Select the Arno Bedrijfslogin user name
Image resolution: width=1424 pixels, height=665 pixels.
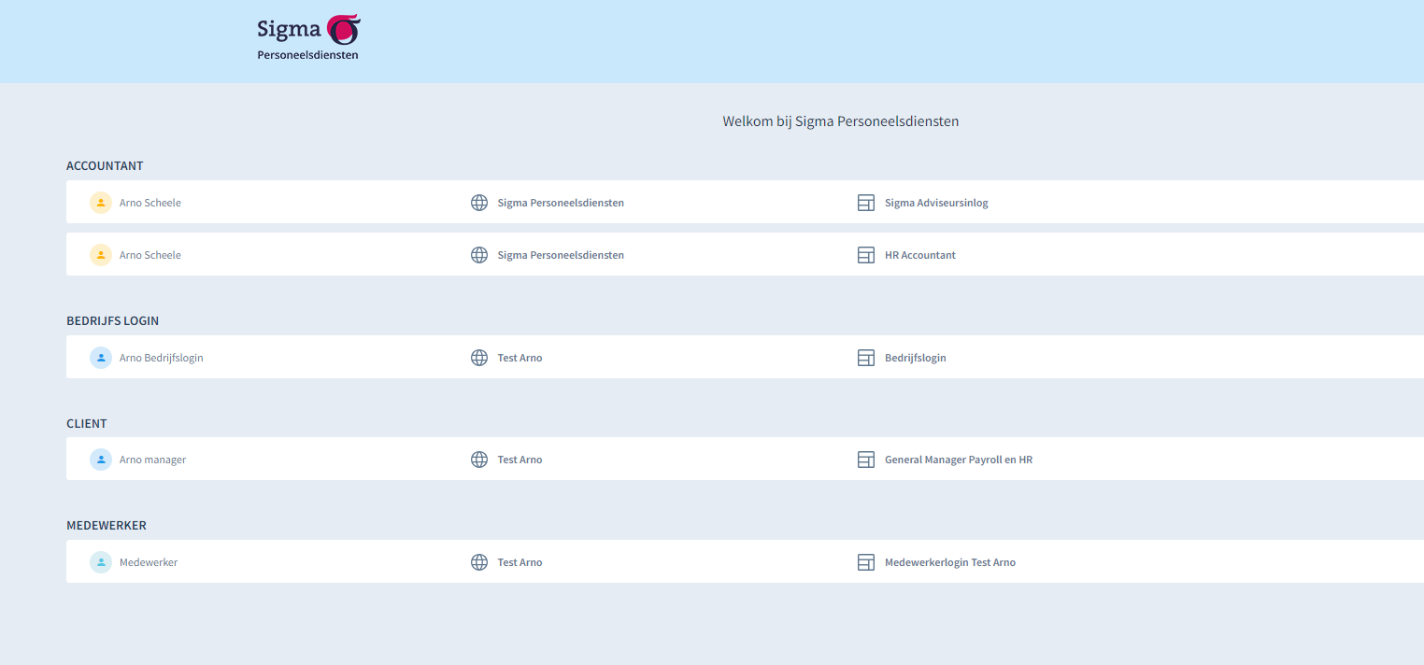pyautogui.click(x=162, y=358)
